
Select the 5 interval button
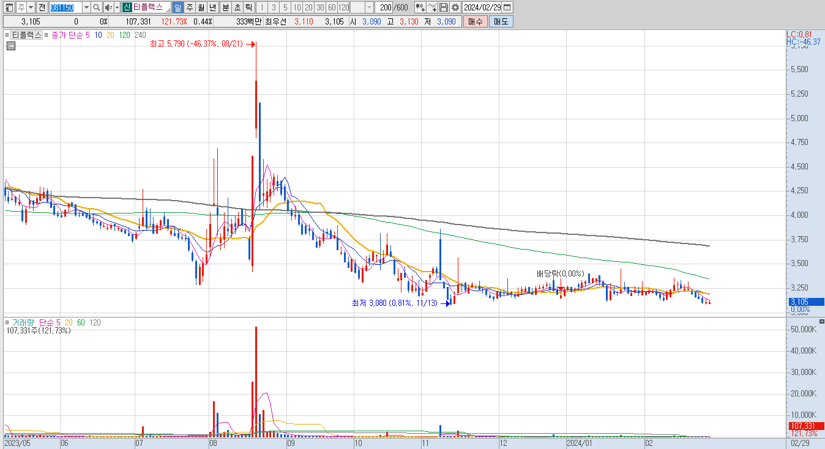pos(285,7)
